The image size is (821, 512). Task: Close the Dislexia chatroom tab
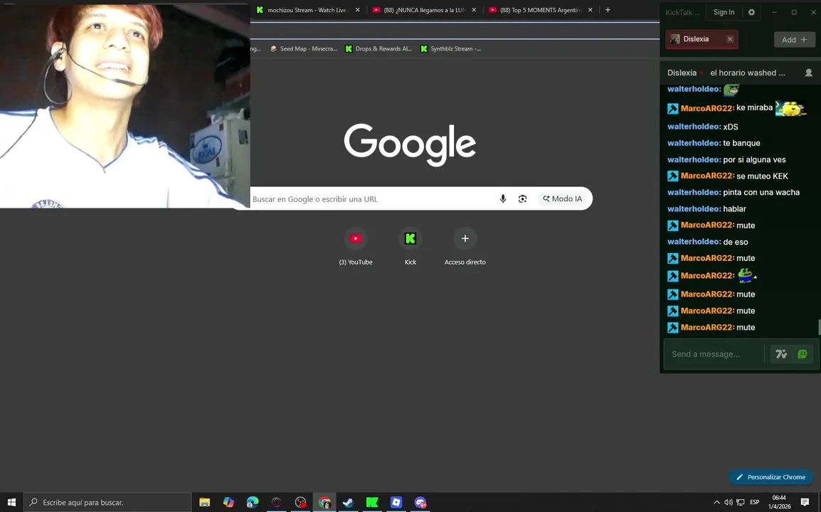tap(729, 39)
